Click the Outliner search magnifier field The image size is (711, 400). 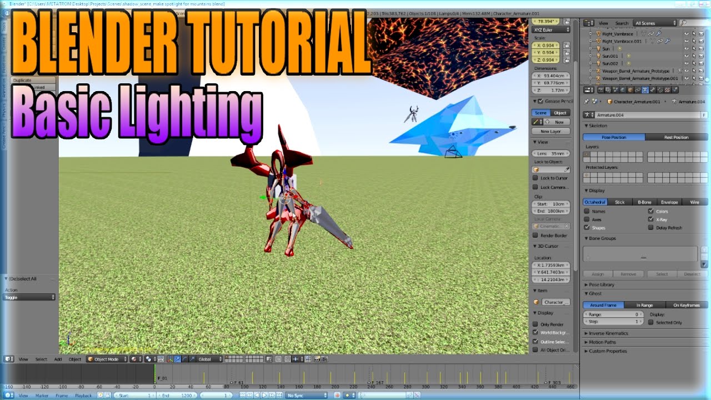point(694,23)
